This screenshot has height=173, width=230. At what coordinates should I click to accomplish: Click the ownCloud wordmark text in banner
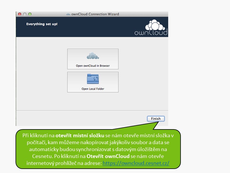(x=151, y=33)
